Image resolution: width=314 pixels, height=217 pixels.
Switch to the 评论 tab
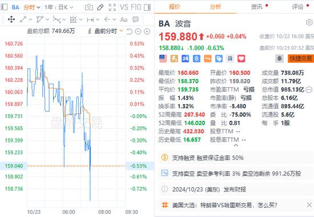pos(297,7)
